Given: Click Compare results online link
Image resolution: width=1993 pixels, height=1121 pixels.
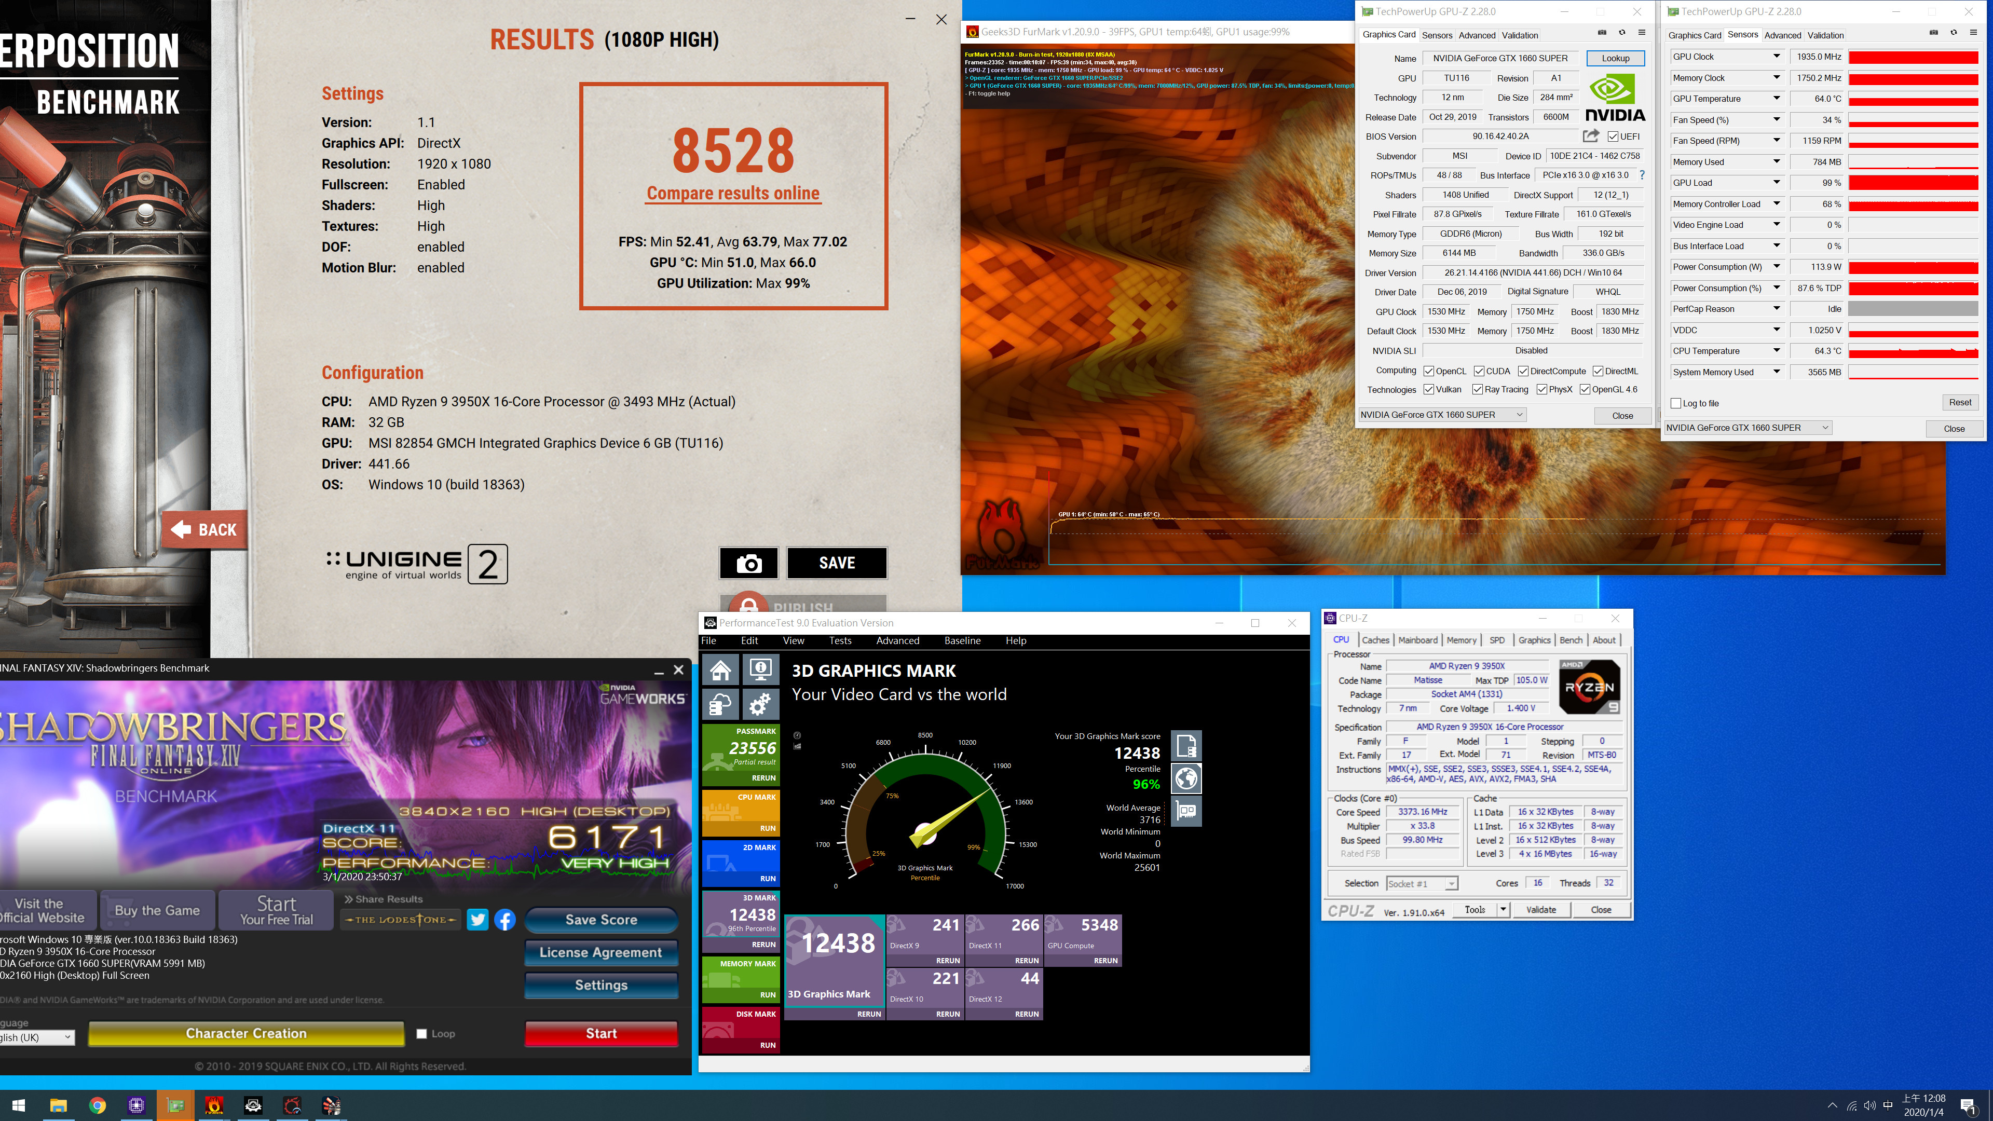Looking at the screenshot, I should pos(733,194).
